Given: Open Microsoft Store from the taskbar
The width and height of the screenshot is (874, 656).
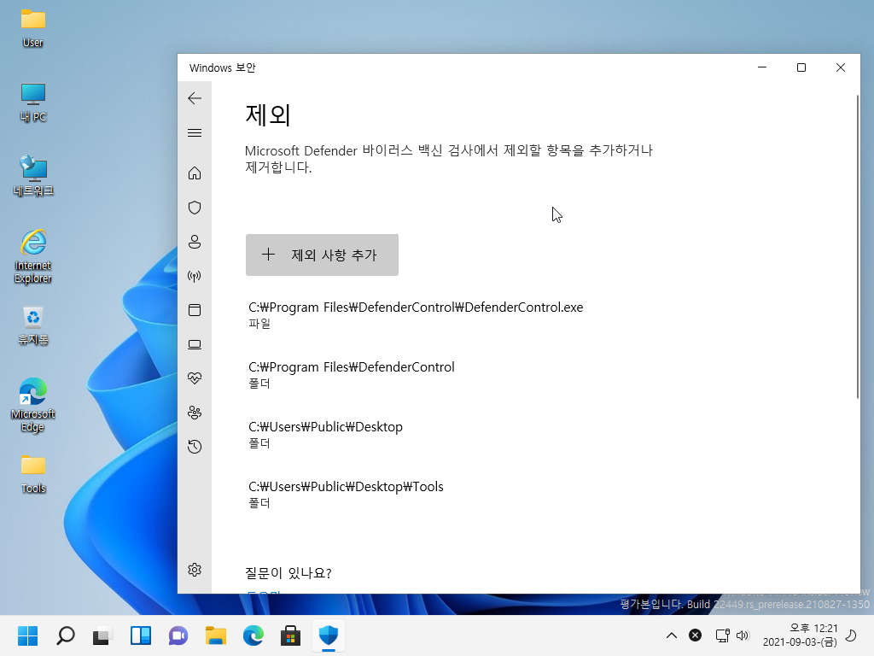Looking at the screenshot, I should tap(290, 635).
